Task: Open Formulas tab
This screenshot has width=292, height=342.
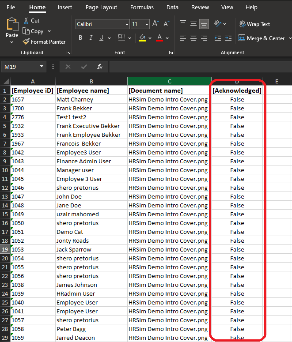Action: click(142, 7)
